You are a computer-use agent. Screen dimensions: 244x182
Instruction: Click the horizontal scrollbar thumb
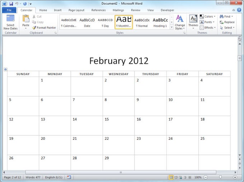pyautogui.click(x=121, y=172)
